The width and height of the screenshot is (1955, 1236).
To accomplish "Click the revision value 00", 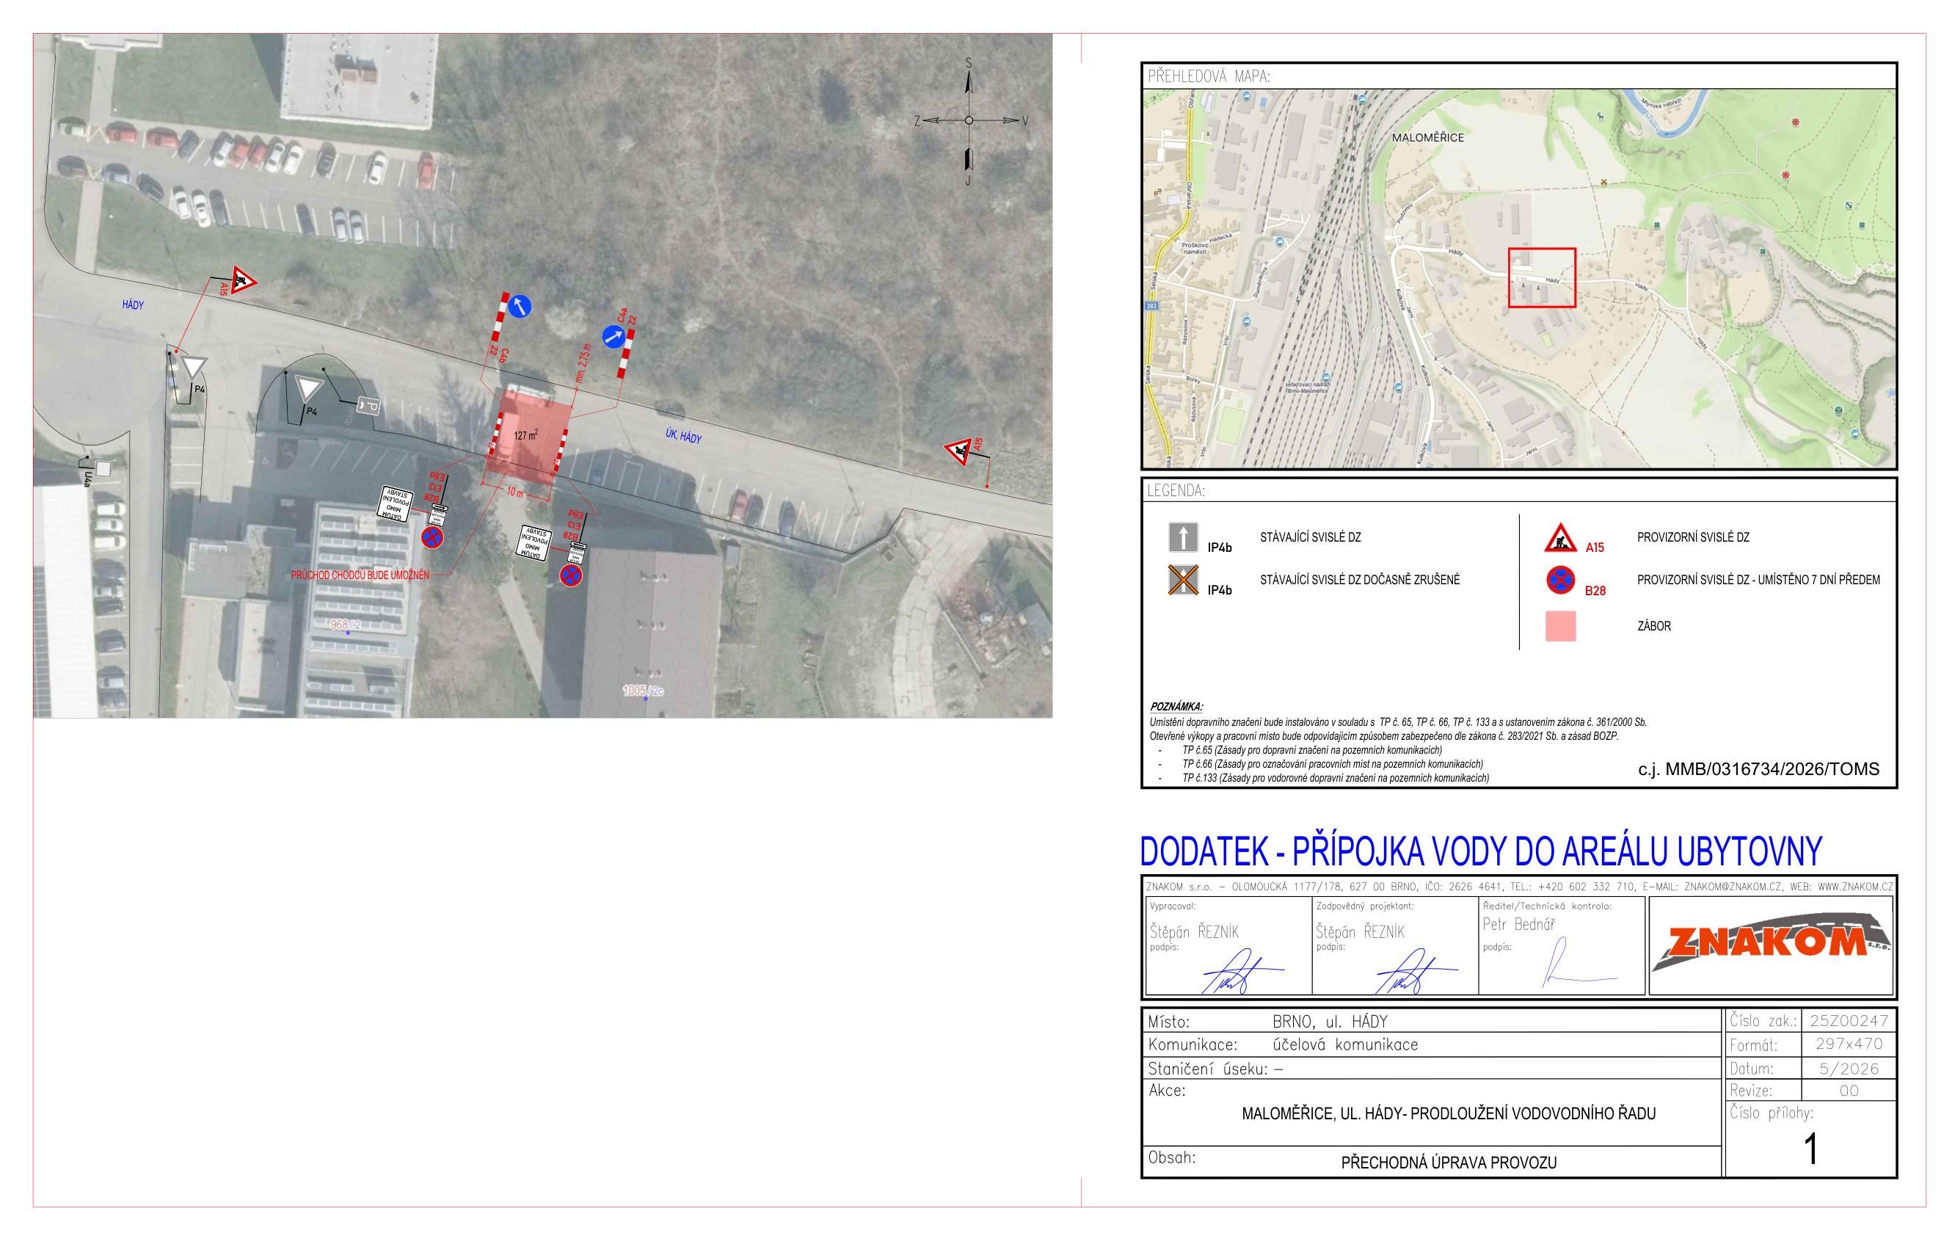I will [x=1849, y=1091].
